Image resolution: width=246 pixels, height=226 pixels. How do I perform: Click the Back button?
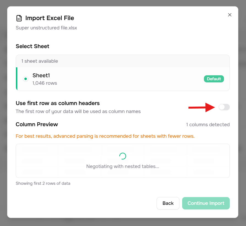tap(168, 203)
